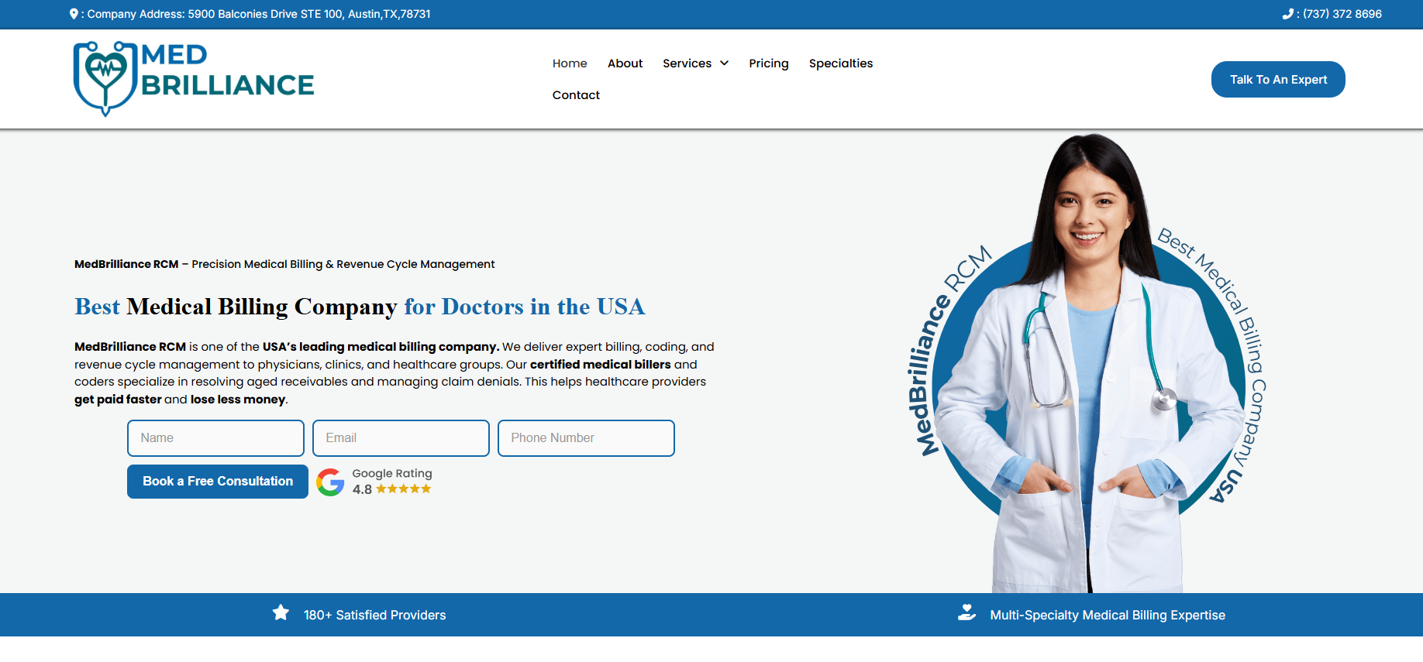Viewport: 1423px width, 662px height.
Task: Select Specialties in the navigation
Action: (840, 63)
